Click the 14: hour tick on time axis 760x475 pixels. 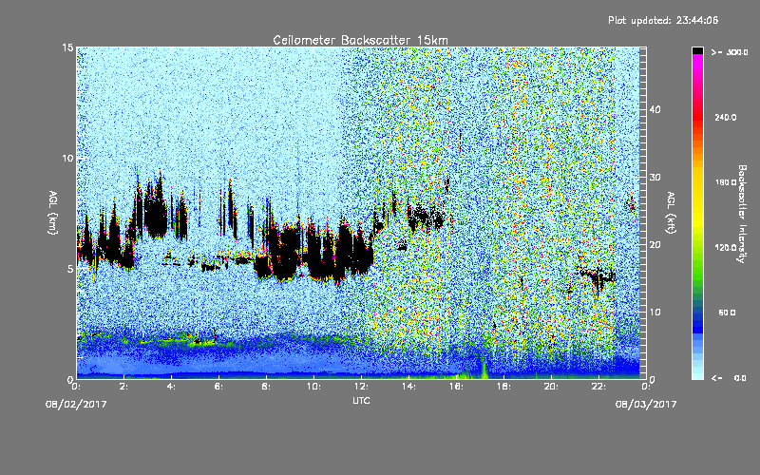pos(408,387)
